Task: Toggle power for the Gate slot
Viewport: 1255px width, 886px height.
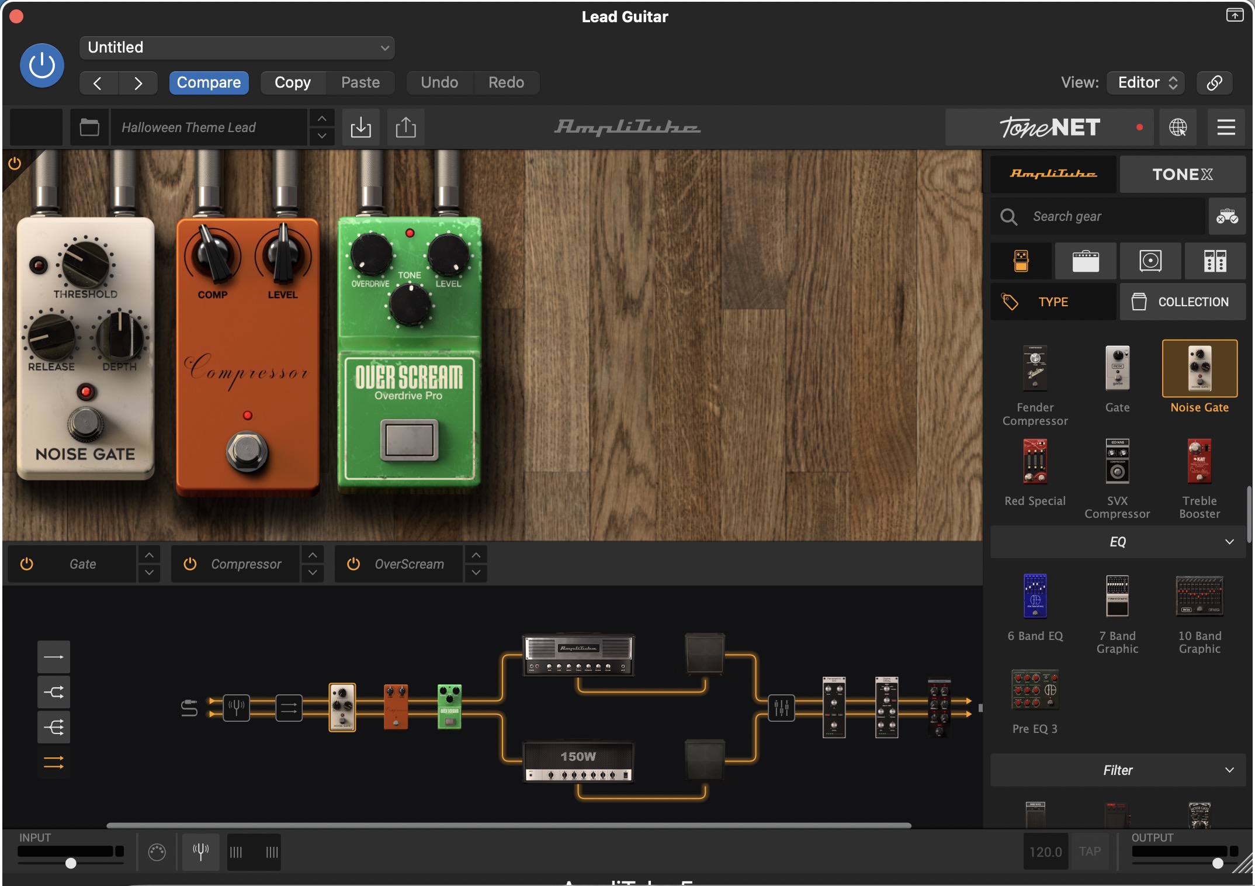Action: point(27,564)
